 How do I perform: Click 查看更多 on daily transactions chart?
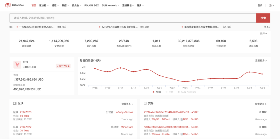click(x=261, y=61)
